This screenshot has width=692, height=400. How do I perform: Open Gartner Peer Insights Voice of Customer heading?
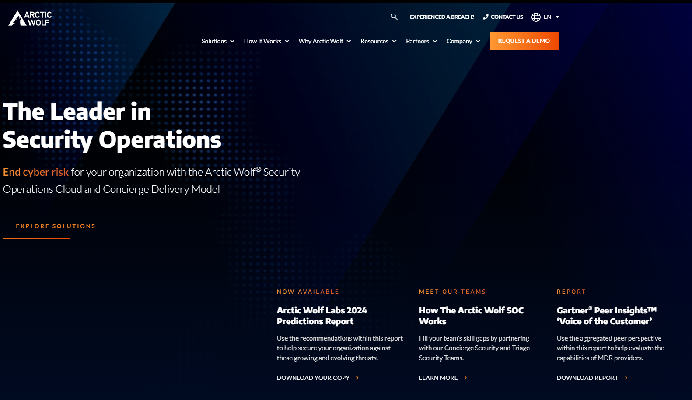[x=606, y=316]
